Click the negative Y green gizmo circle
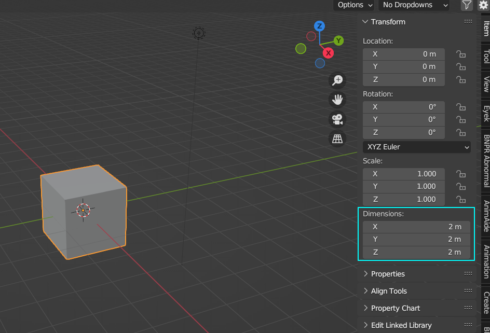Viewport: 490px width, 333px height. (x=301, y=49)
